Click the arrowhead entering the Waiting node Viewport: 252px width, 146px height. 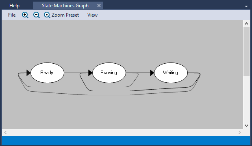click(152, 73)
